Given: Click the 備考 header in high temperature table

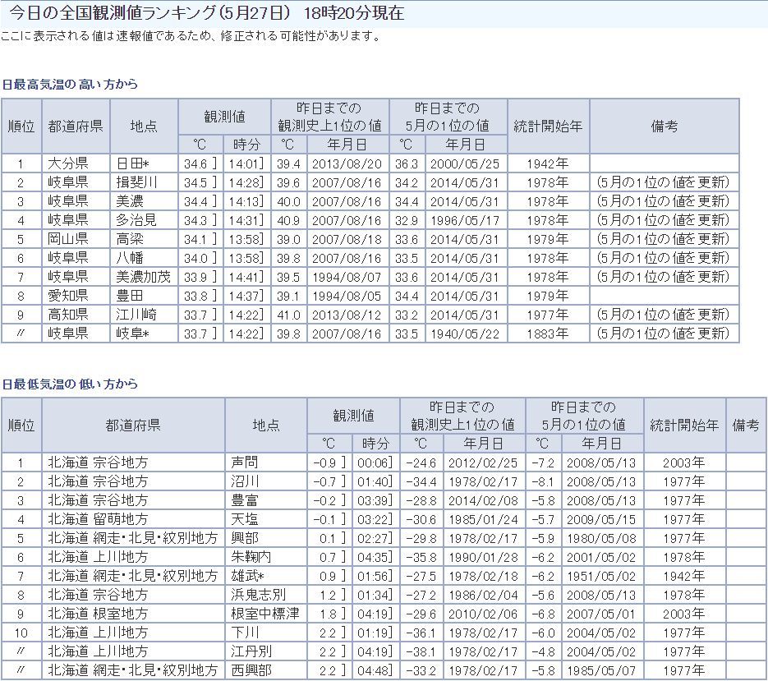Looking at the screenshot, I should pyautogui.click(x=664, y=127).
